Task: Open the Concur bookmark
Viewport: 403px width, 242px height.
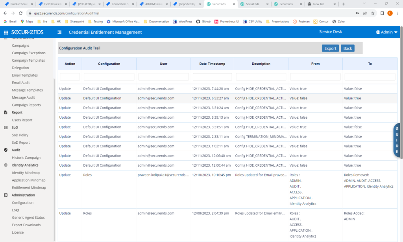Action: point(321,22)
